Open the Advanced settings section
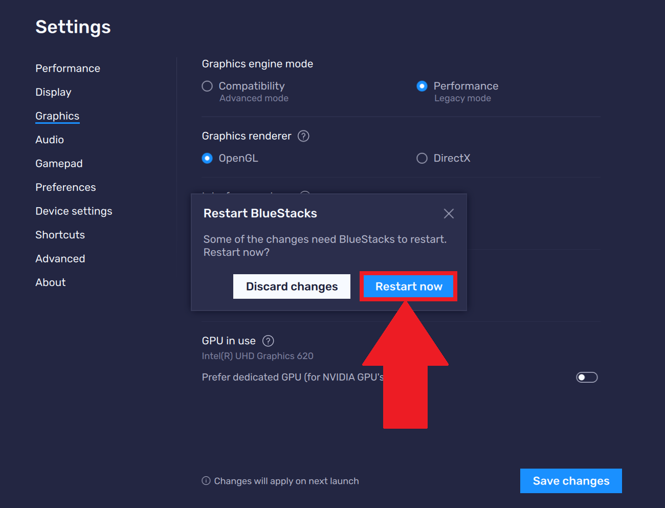The width and height of the screenshot is (665, 508). pos(60,259)
